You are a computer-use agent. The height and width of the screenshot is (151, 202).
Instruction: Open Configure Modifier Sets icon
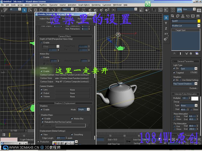[197, 53]
